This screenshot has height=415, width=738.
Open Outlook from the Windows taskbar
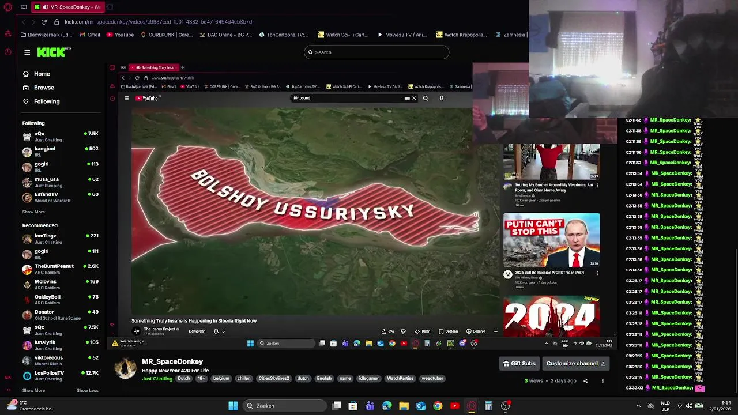click(421, 406)
